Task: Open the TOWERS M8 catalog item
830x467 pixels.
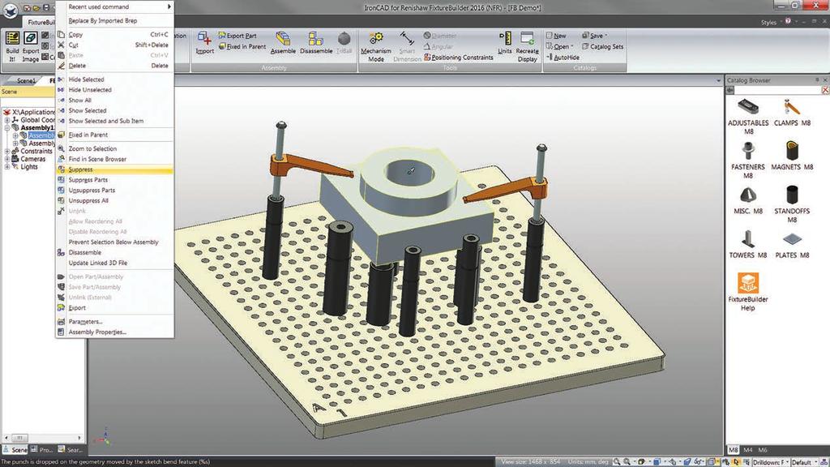Action: 748,244
